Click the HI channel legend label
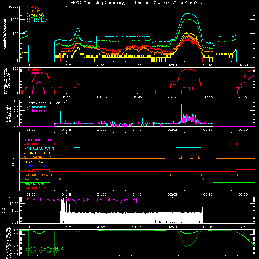259x259 pixels. pos(35,73)
